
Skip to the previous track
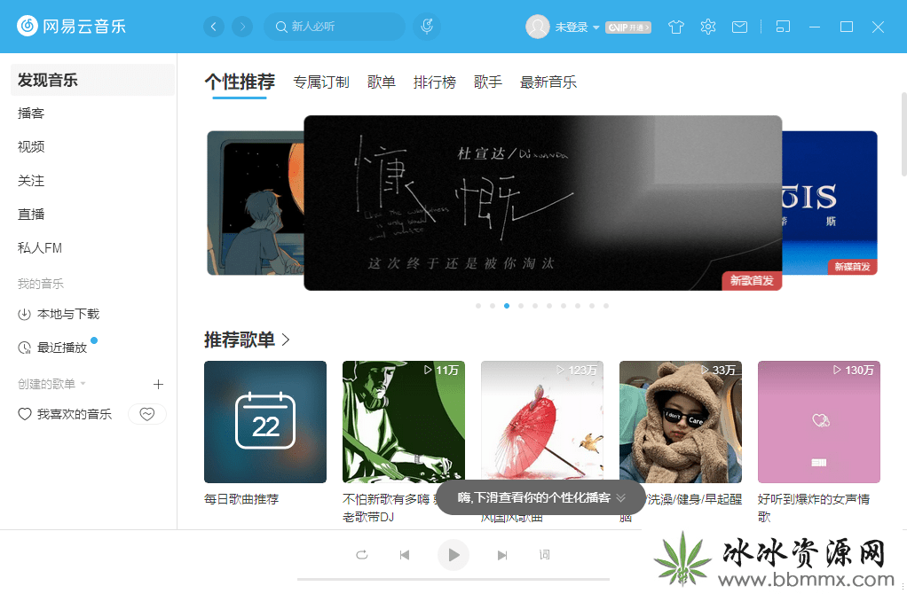(x=405, y=555)
